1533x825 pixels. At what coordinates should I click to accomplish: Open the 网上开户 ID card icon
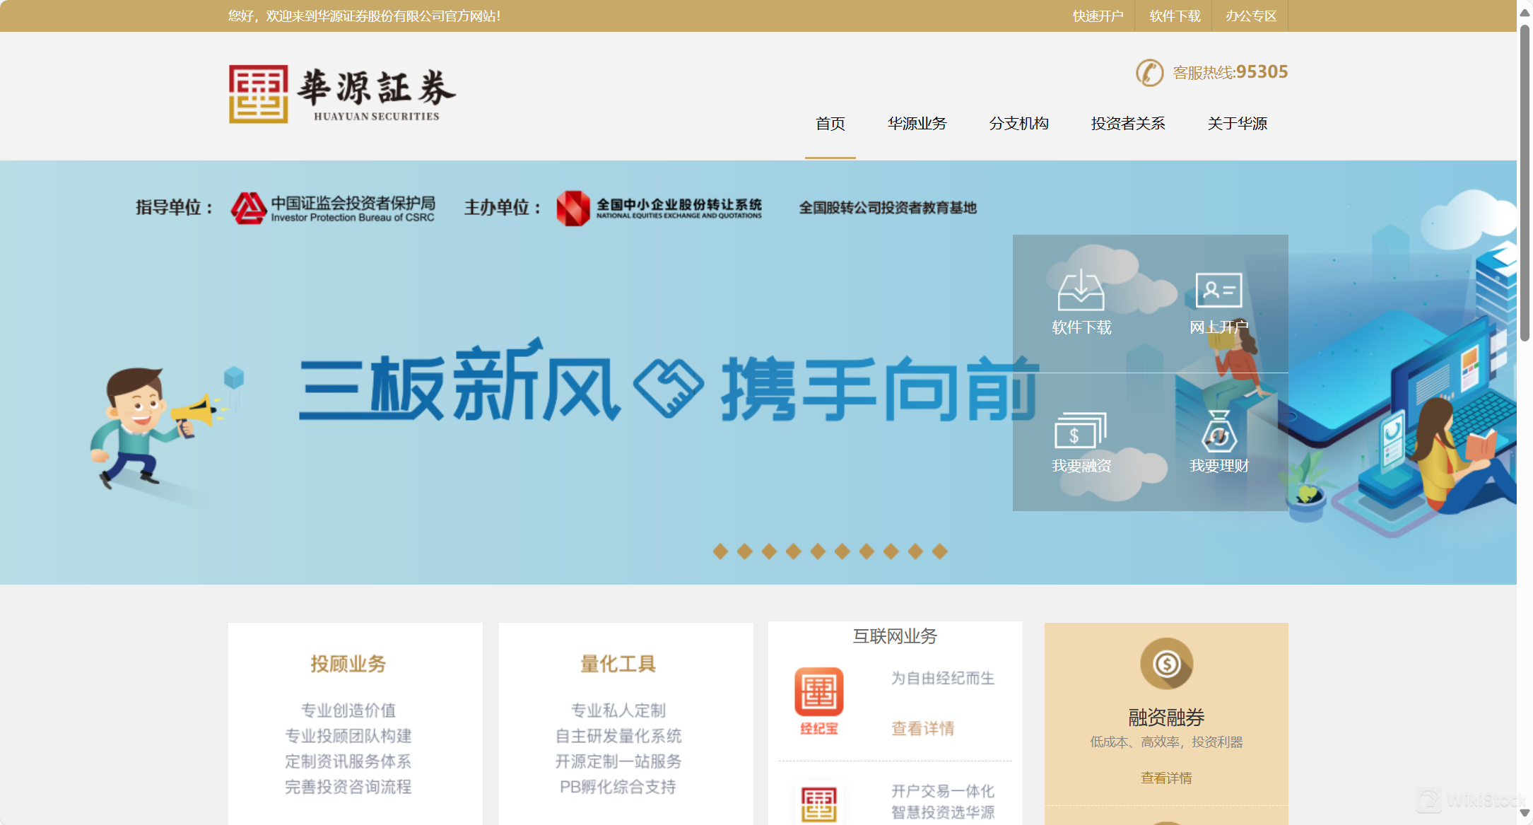click(1218, 290)
